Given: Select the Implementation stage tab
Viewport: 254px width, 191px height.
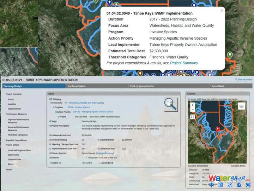Looking at the screenshot, I should (77, 86).
